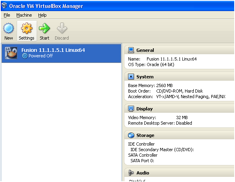Click the Powered Off status icon
The height and width of the screenshot is (182, 235).
[25, 56]
